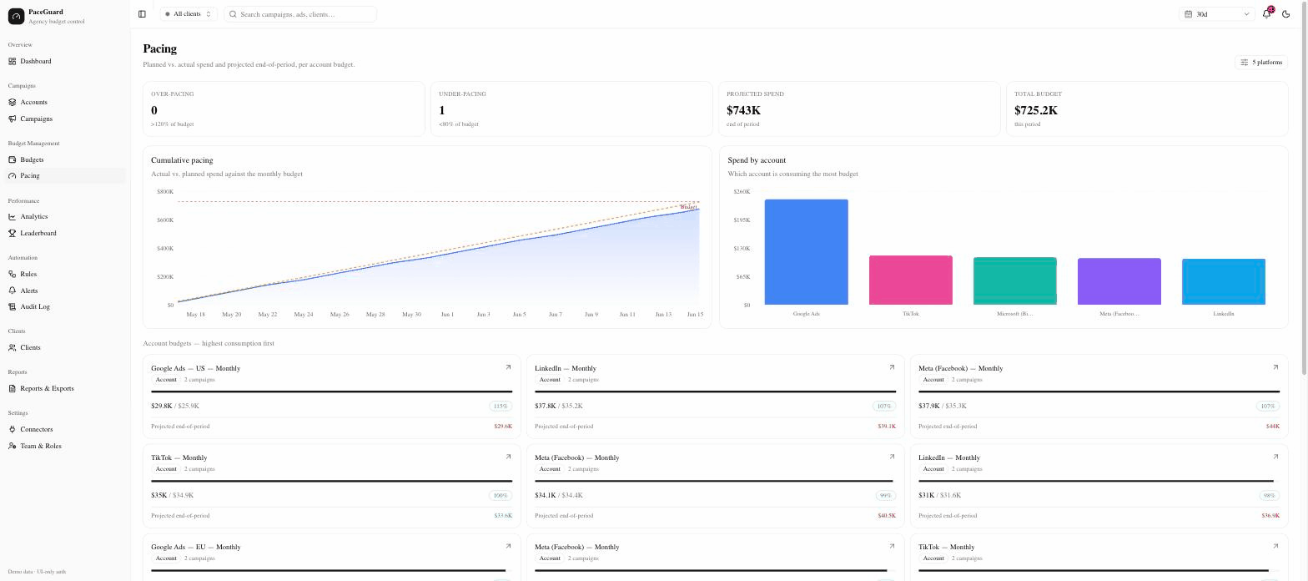Click the 5 platforms filter button
Viewport: 1308px width, 581px height.
[1261, 63]
